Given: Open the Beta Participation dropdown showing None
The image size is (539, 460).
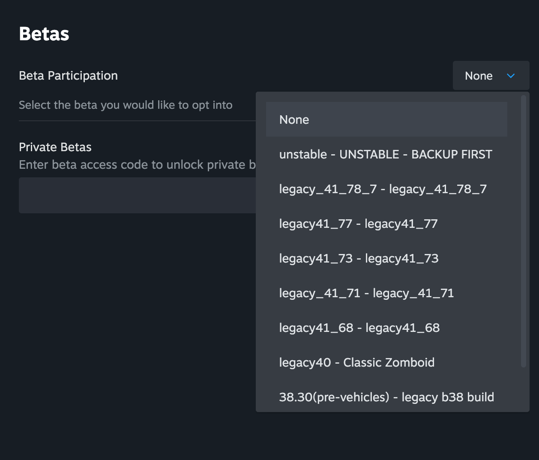Looking at the screenshot, I should pyautogui.click(x=491, y=76).
